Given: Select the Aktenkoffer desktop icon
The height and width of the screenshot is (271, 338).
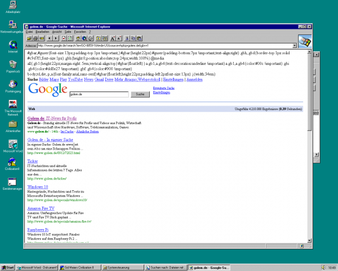Looking at the screenshot, I should pos(13,126).
